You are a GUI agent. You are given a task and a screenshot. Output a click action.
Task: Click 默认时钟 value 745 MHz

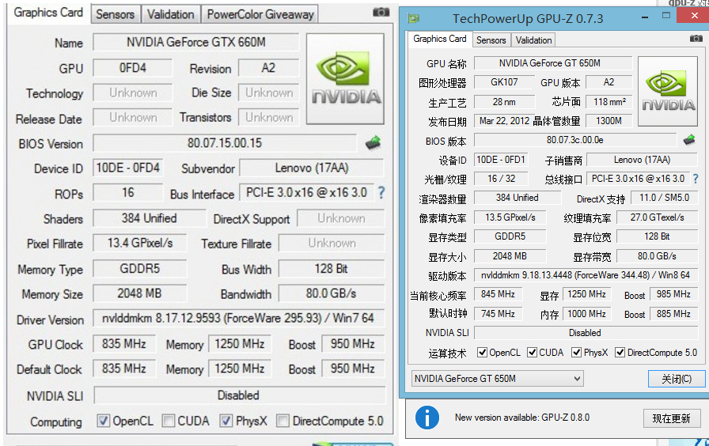pos(498,314)
